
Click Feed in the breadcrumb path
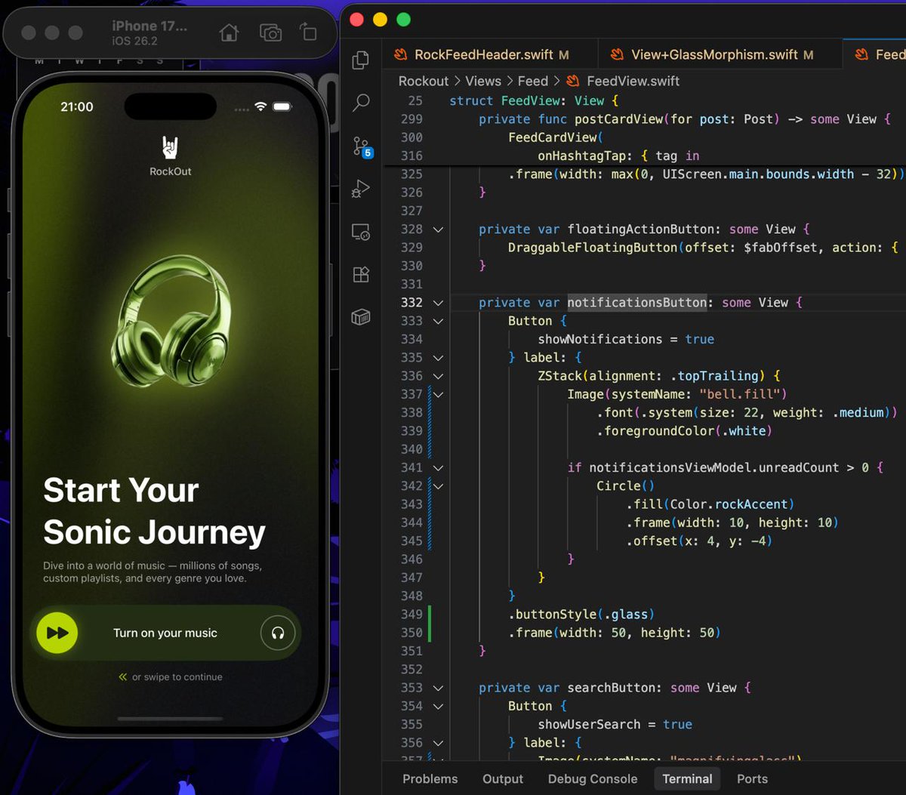532,81
